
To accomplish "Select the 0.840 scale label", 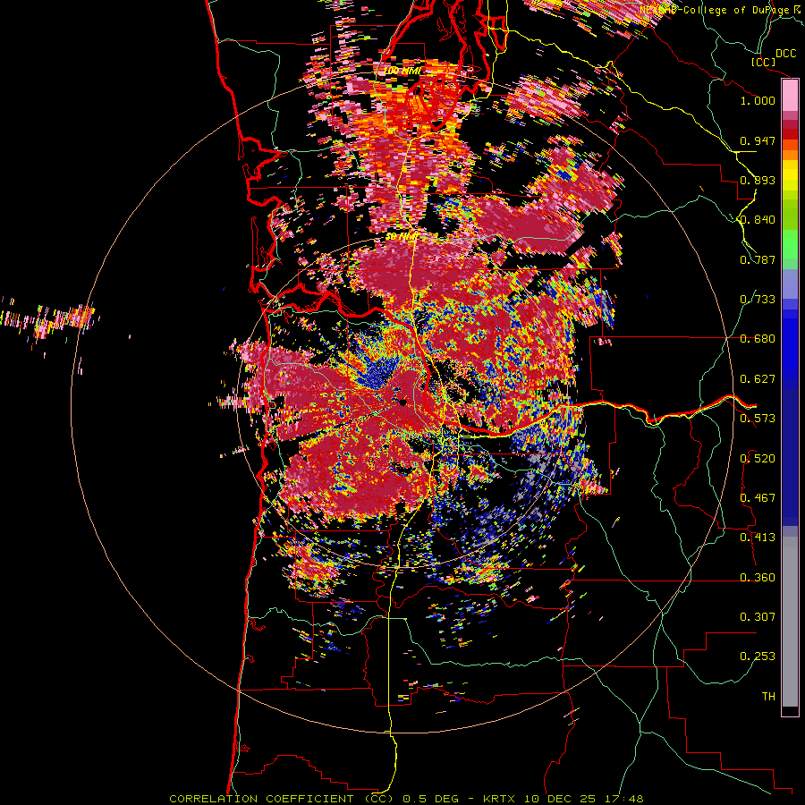I will coord(758,220).
